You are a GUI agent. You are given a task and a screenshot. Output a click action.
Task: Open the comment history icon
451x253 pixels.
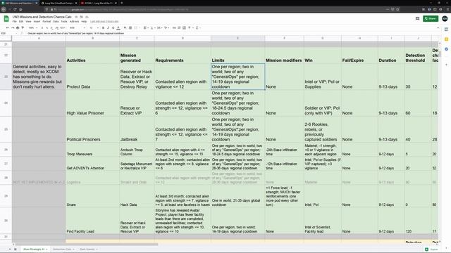pyautogui.click(x=417, y=19)
